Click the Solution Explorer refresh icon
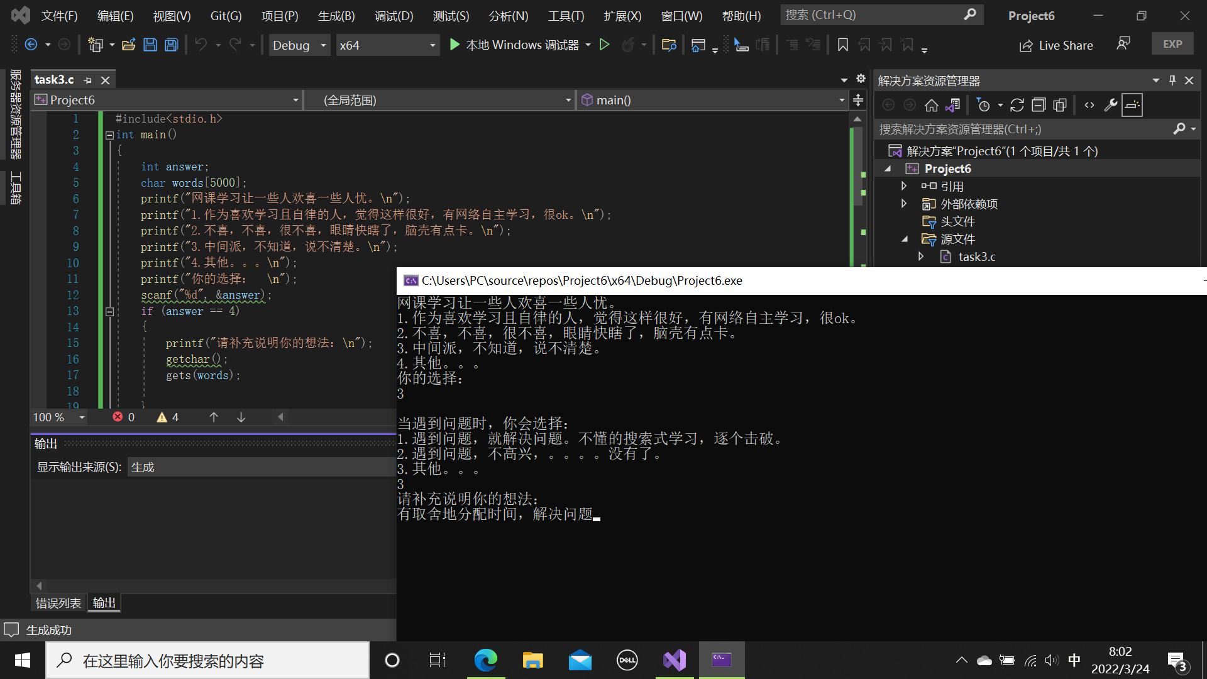Viewport: 1207px width, 679px height. pos(1017,105)
